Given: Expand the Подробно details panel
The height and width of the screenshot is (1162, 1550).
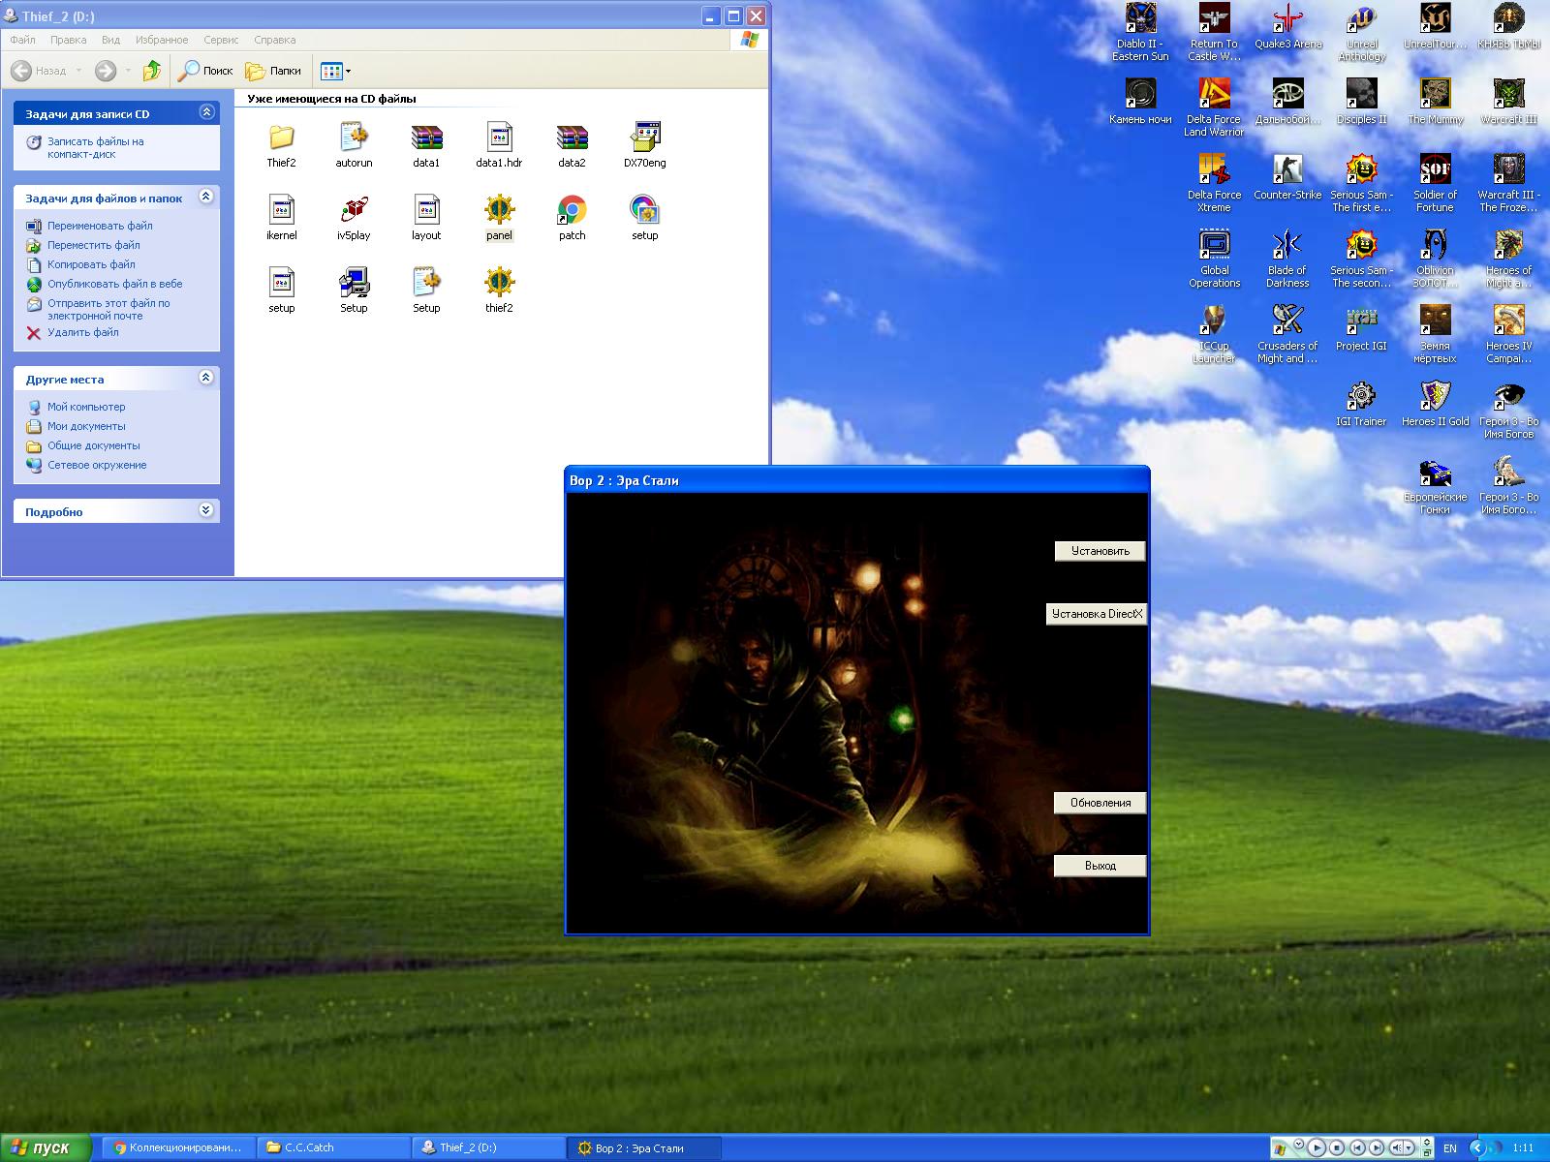Looking at the screenshot, I should pos(205,510).
